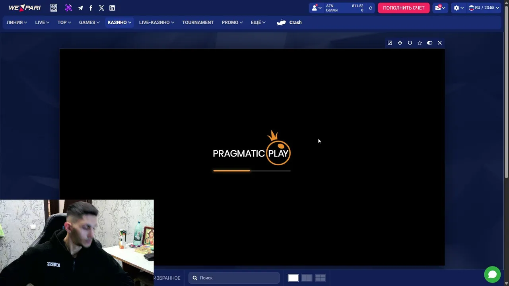Screen dimensions: 509x286
Task: Refresh the account balance
Action: pyautogui.click(x=371, y=8)
